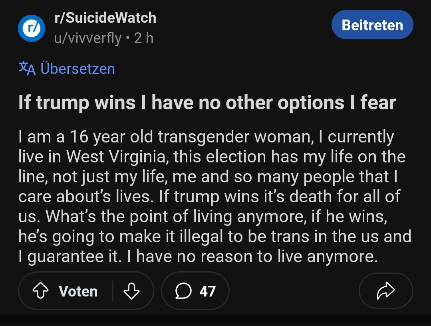
Task: Click the Beitreten join button
Action: pos(372,25)
